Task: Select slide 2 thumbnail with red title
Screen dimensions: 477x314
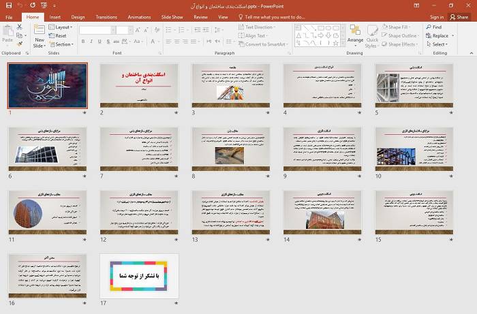Action: point(139,86)
